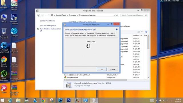Open Google Chrome from the taskbar

pos(43,100)
